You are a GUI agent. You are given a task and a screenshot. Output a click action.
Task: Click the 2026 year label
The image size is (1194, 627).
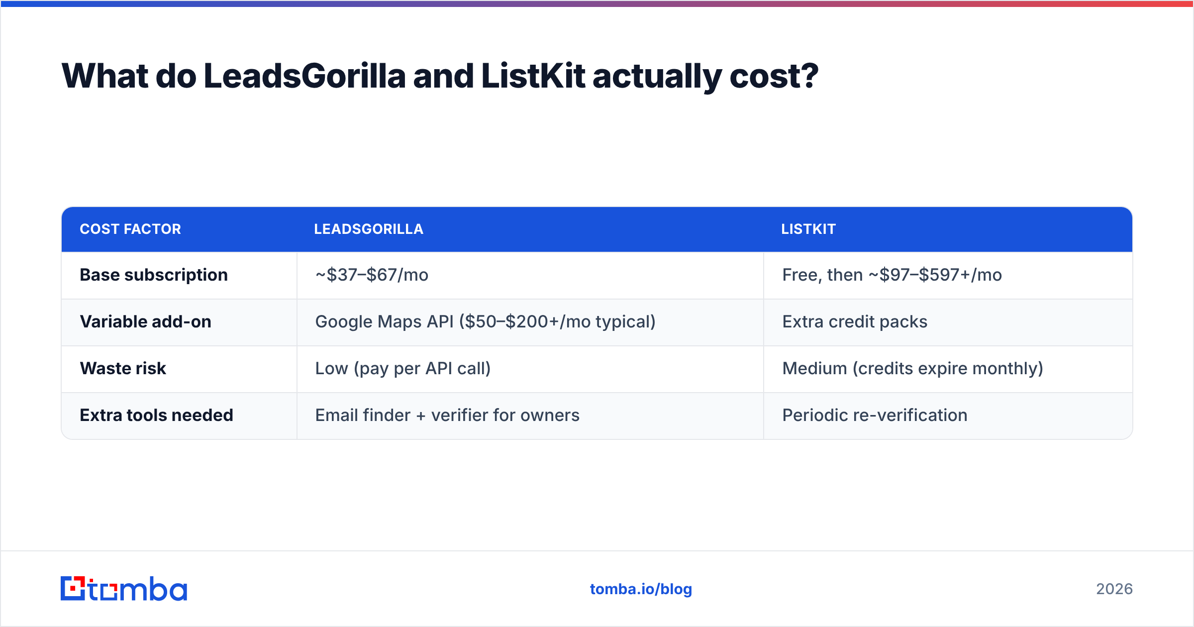1114,589
